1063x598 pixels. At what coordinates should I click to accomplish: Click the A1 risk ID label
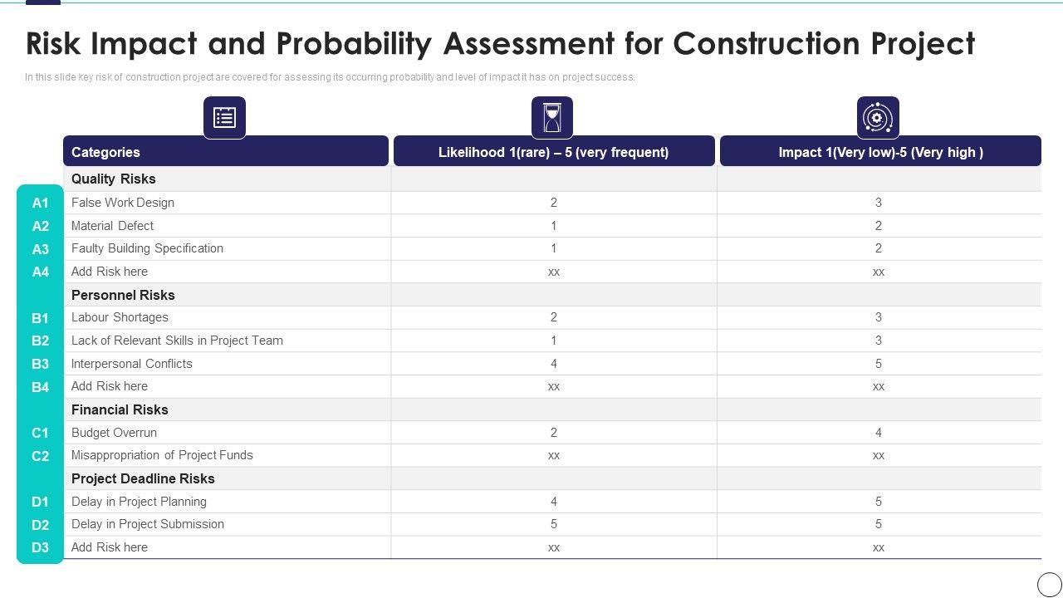(40, 203)
